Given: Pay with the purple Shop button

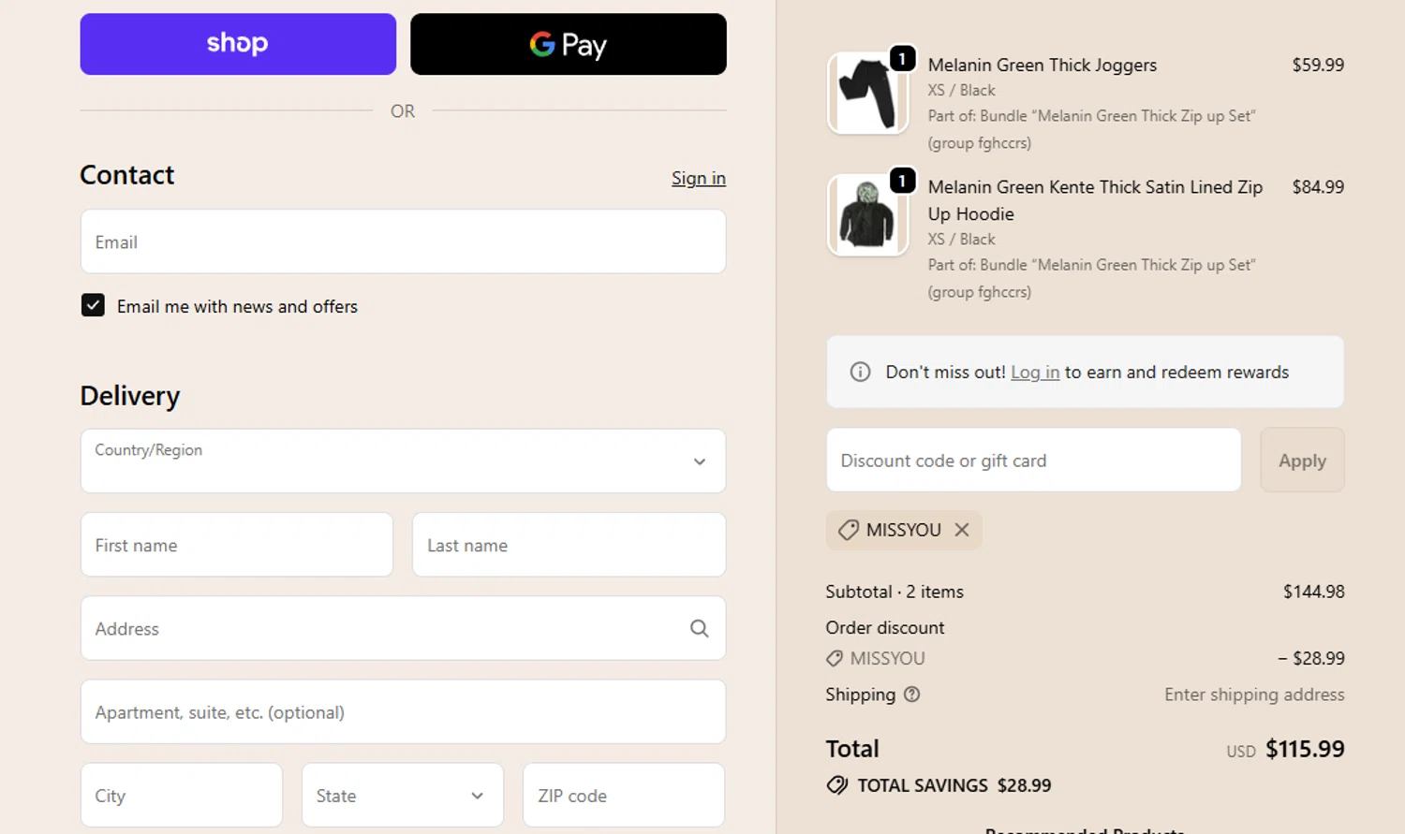Looking at the screenshot, I should [x=238, y=44].
